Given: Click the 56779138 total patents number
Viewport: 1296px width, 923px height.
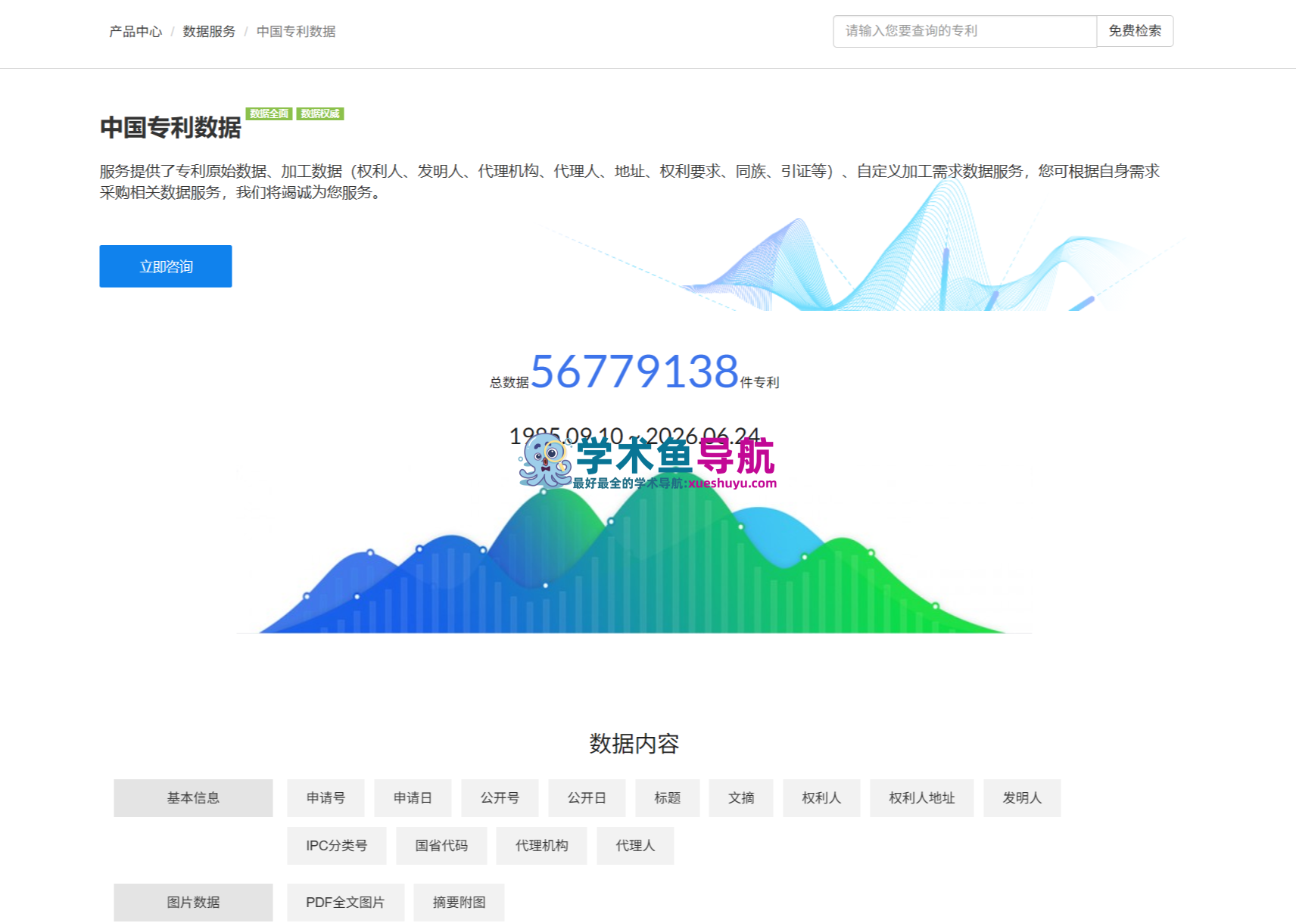Looking at the screenshot, I should [634, 371].
